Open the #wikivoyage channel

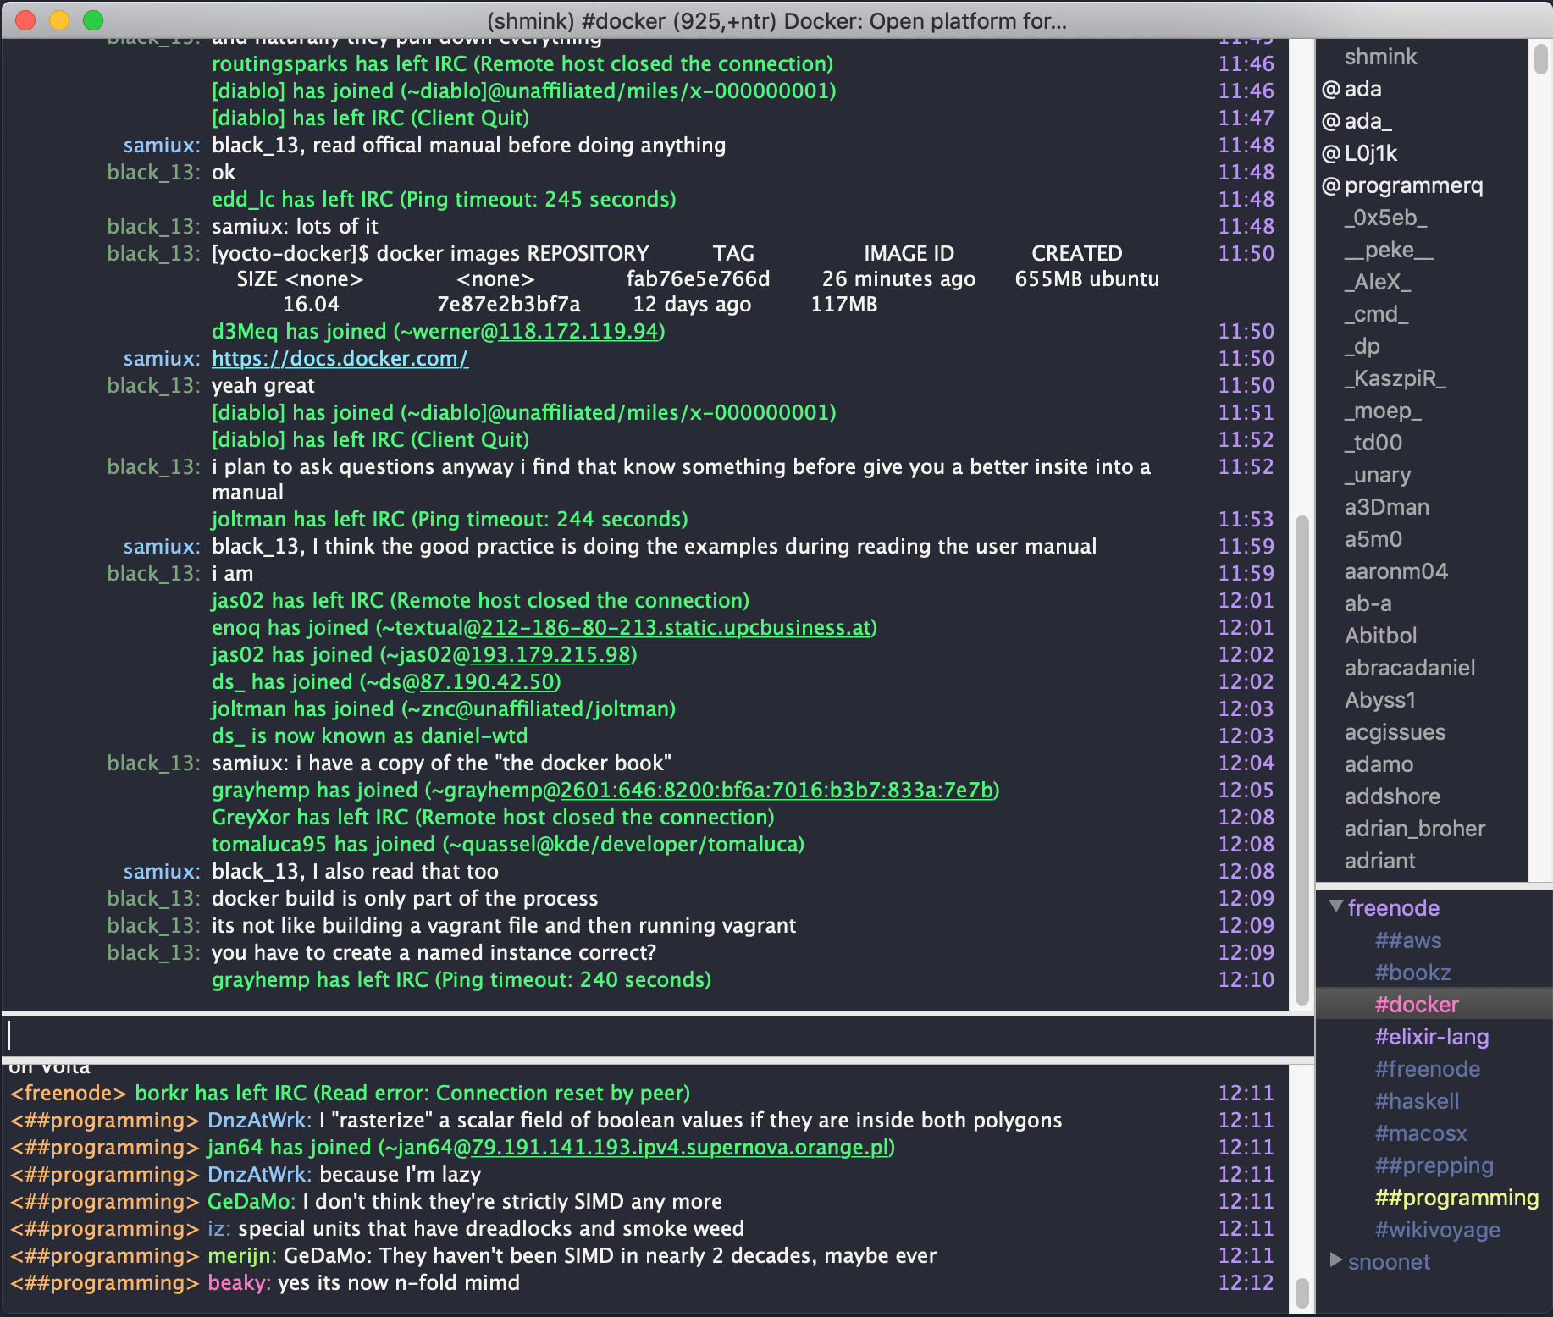[x=1436, y=1229]
